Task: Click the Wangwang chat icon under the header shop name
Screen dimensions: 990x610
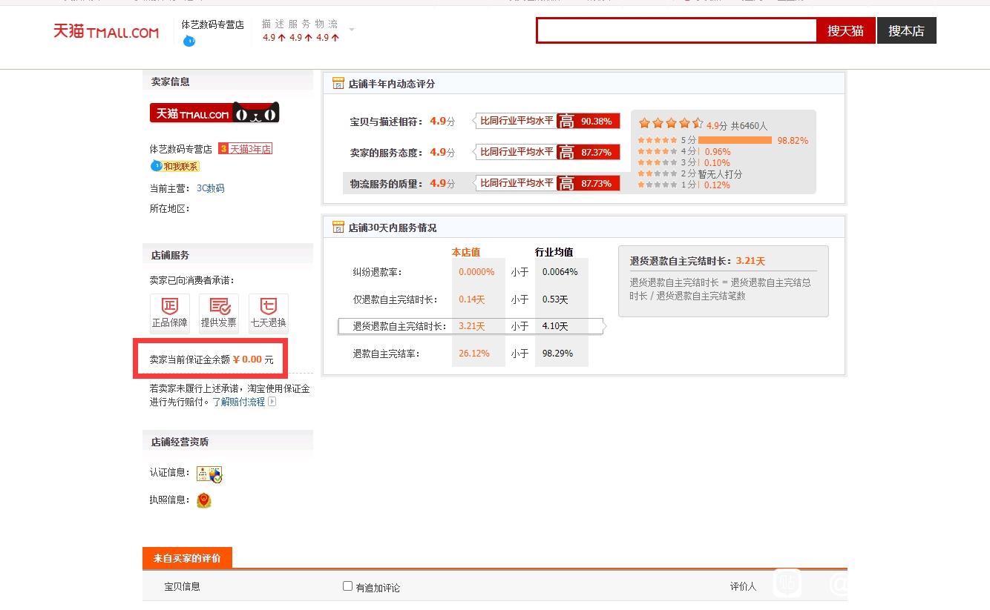Action: [189, 41]
